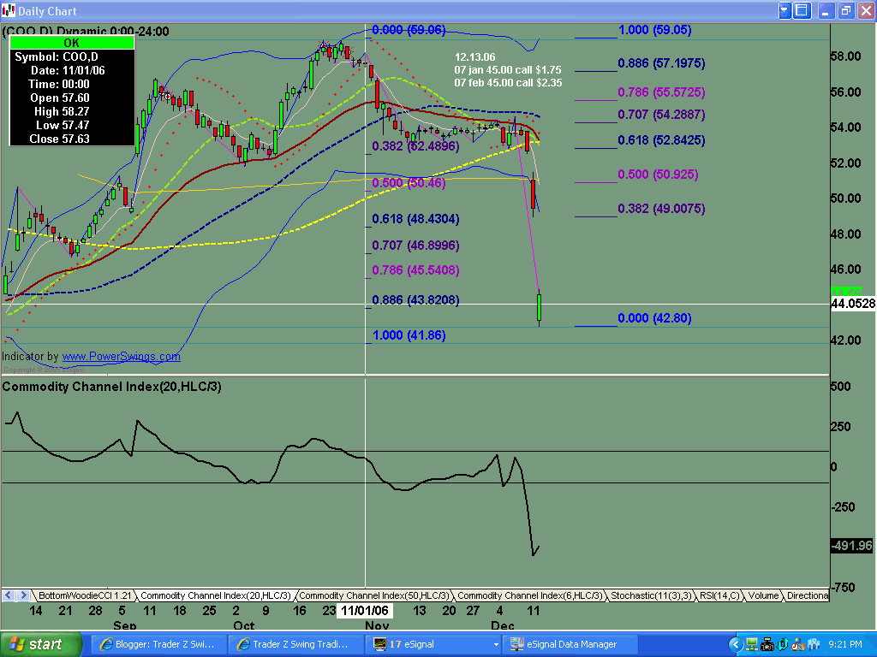Click the 0.707 (46.8996) retracement label
The height and width of the screenshot is (657, 877).
tap(415, 246)
